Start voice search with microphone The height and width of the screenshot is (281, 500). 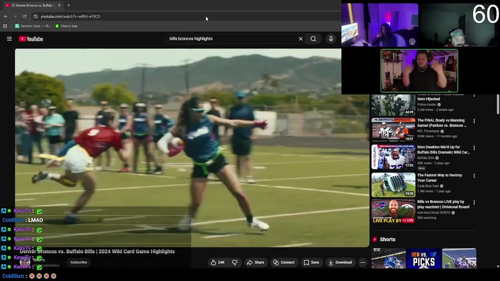(331, 39)
